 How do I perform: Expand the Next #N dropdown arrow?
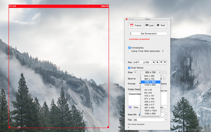(166, 114)
